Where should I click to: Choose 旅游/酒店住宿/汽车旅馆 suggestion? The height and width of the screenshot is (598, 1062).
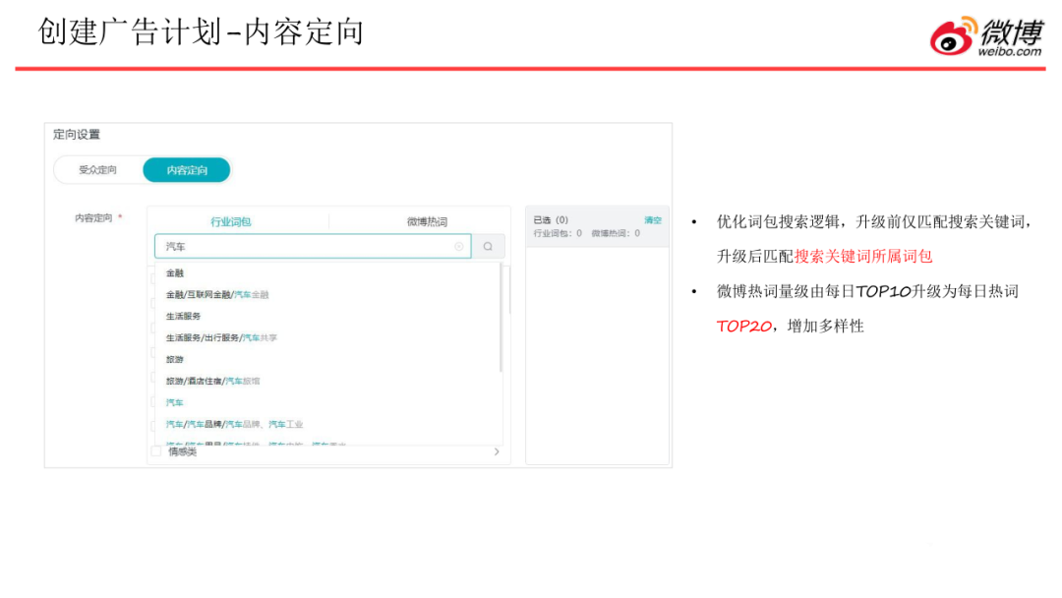(x=213, y=382)
